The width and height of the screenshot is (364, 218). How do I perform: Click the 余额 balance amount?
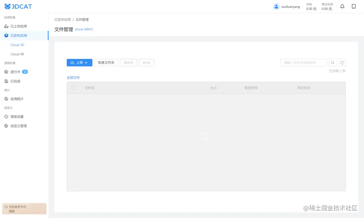coord(311,9)
